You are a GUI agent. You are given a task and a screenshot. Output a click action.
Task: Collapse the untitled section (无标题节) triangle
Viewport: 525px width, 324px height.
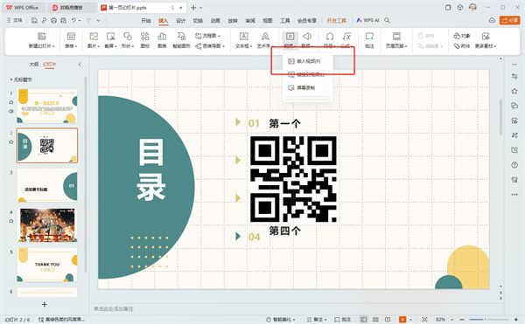[x=11, y=79]
